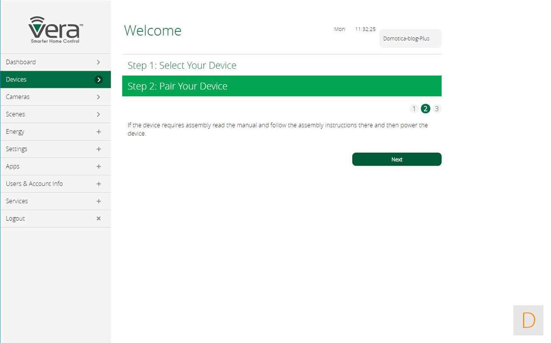Expand Services section plus sign
This screenshot has height=343, width=551.
[98, 201]
